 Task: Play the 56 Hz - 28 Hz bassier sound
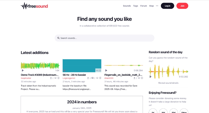coord(64,70)
